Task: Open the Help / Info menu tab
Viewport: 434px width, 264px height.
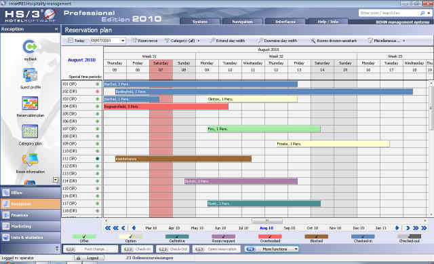Action: [x=328, y=22]
